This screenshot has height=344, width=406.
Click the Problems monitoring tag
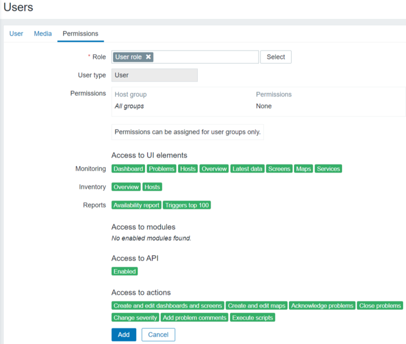click(161, 169)
